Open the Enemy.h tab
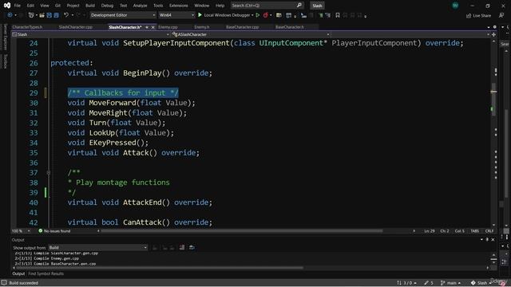The width and height of the screenshot is (511, 287). click(202, 27)
